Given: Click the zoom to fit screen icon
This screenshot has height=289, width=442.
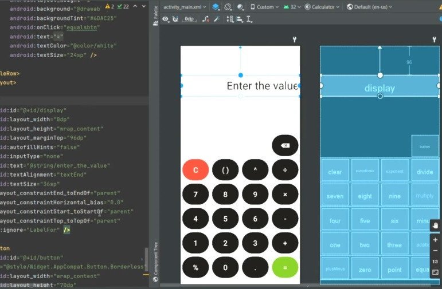Looking at the screenshot, I should click(x=435, y=272).
